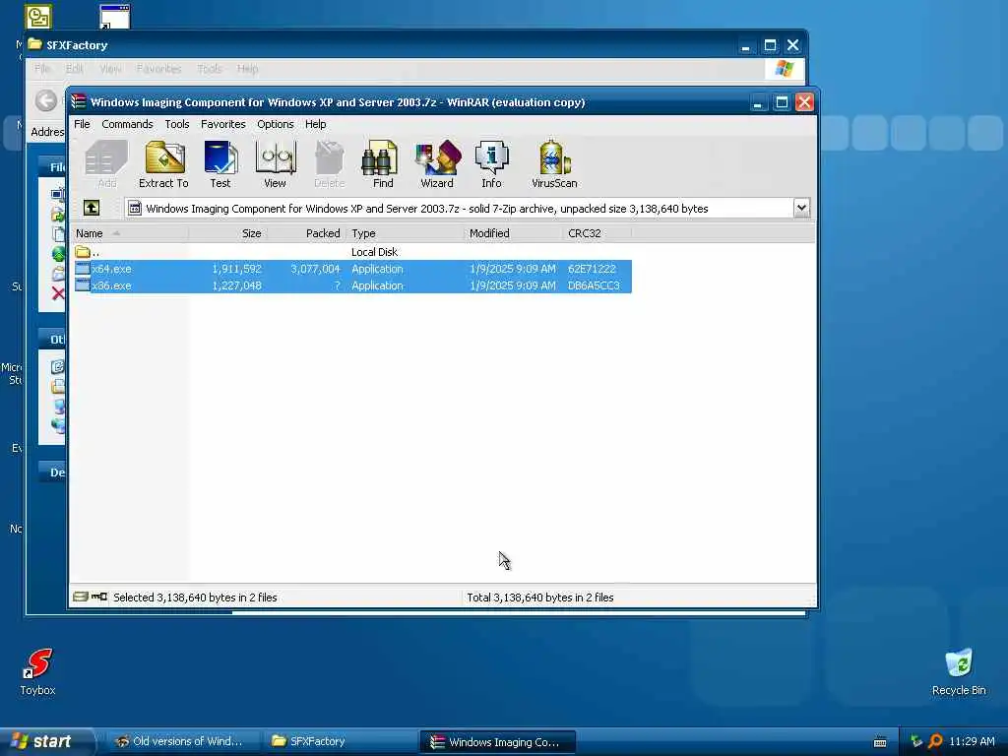The width and height of the screenshot is (1008, 756).
Task: Click 'Local Disk' type text
Action: click(x=374, y=252)
